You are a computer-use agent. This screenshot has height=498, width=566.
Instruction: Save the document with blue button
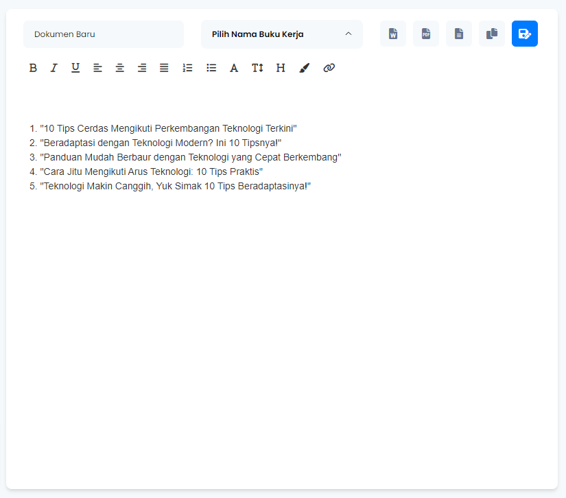click(524, 34)
